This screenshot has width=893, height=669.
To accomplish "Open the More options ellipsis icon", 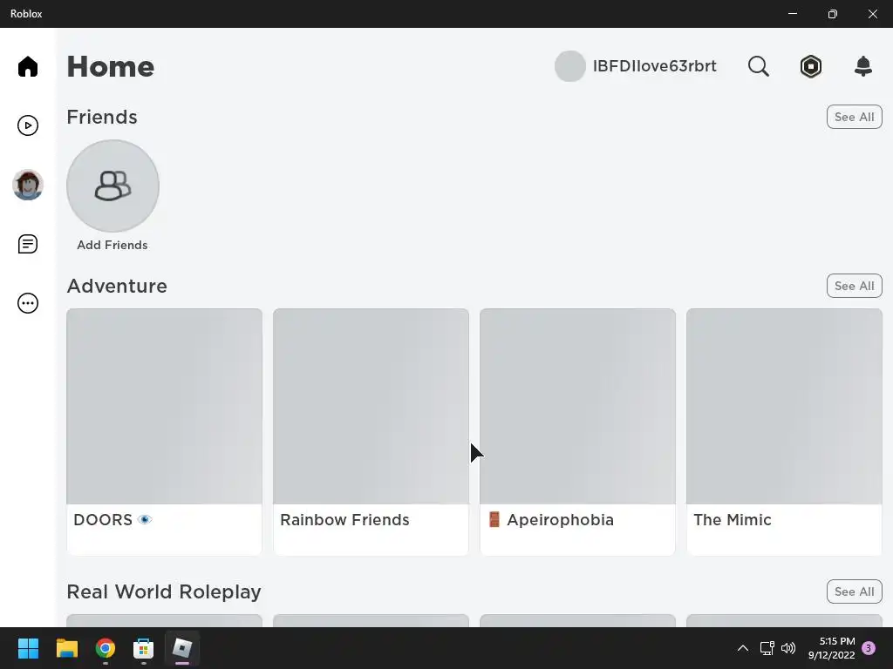I will pos(27,303).
